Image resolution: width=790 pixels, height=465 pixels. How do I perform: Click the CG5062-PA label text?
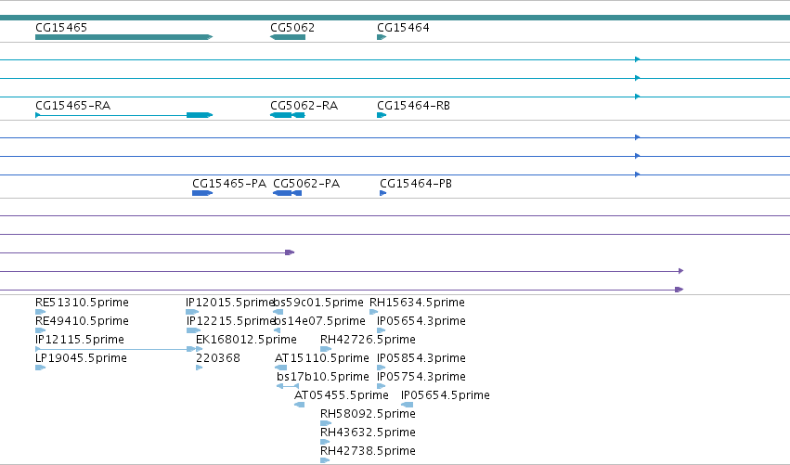tap(306, 184)
